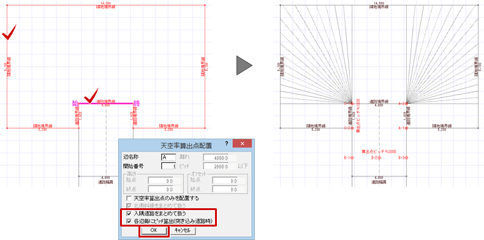Close the 天空率算出点配置 dialog
Image resolution: width=484 pixels, height=240 pixels.
click(243, 144)
